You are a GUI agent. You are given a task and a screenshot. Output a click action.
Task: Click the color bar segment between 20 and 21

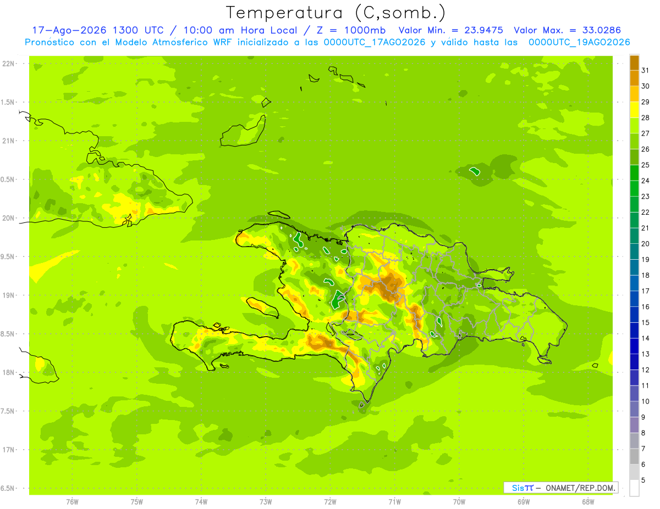[634, 236]
